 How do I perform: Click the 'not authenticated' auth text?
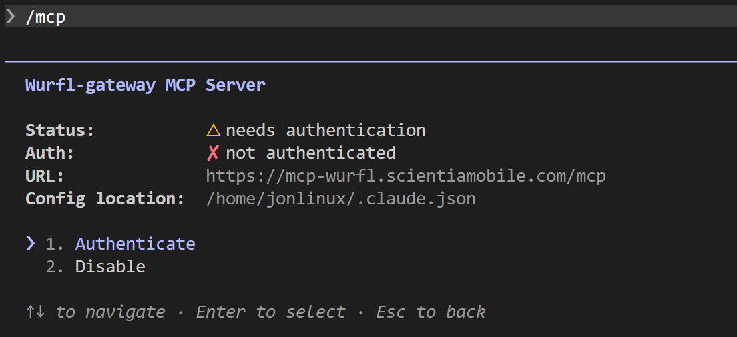pyautogui.click(x=310, y=153)
